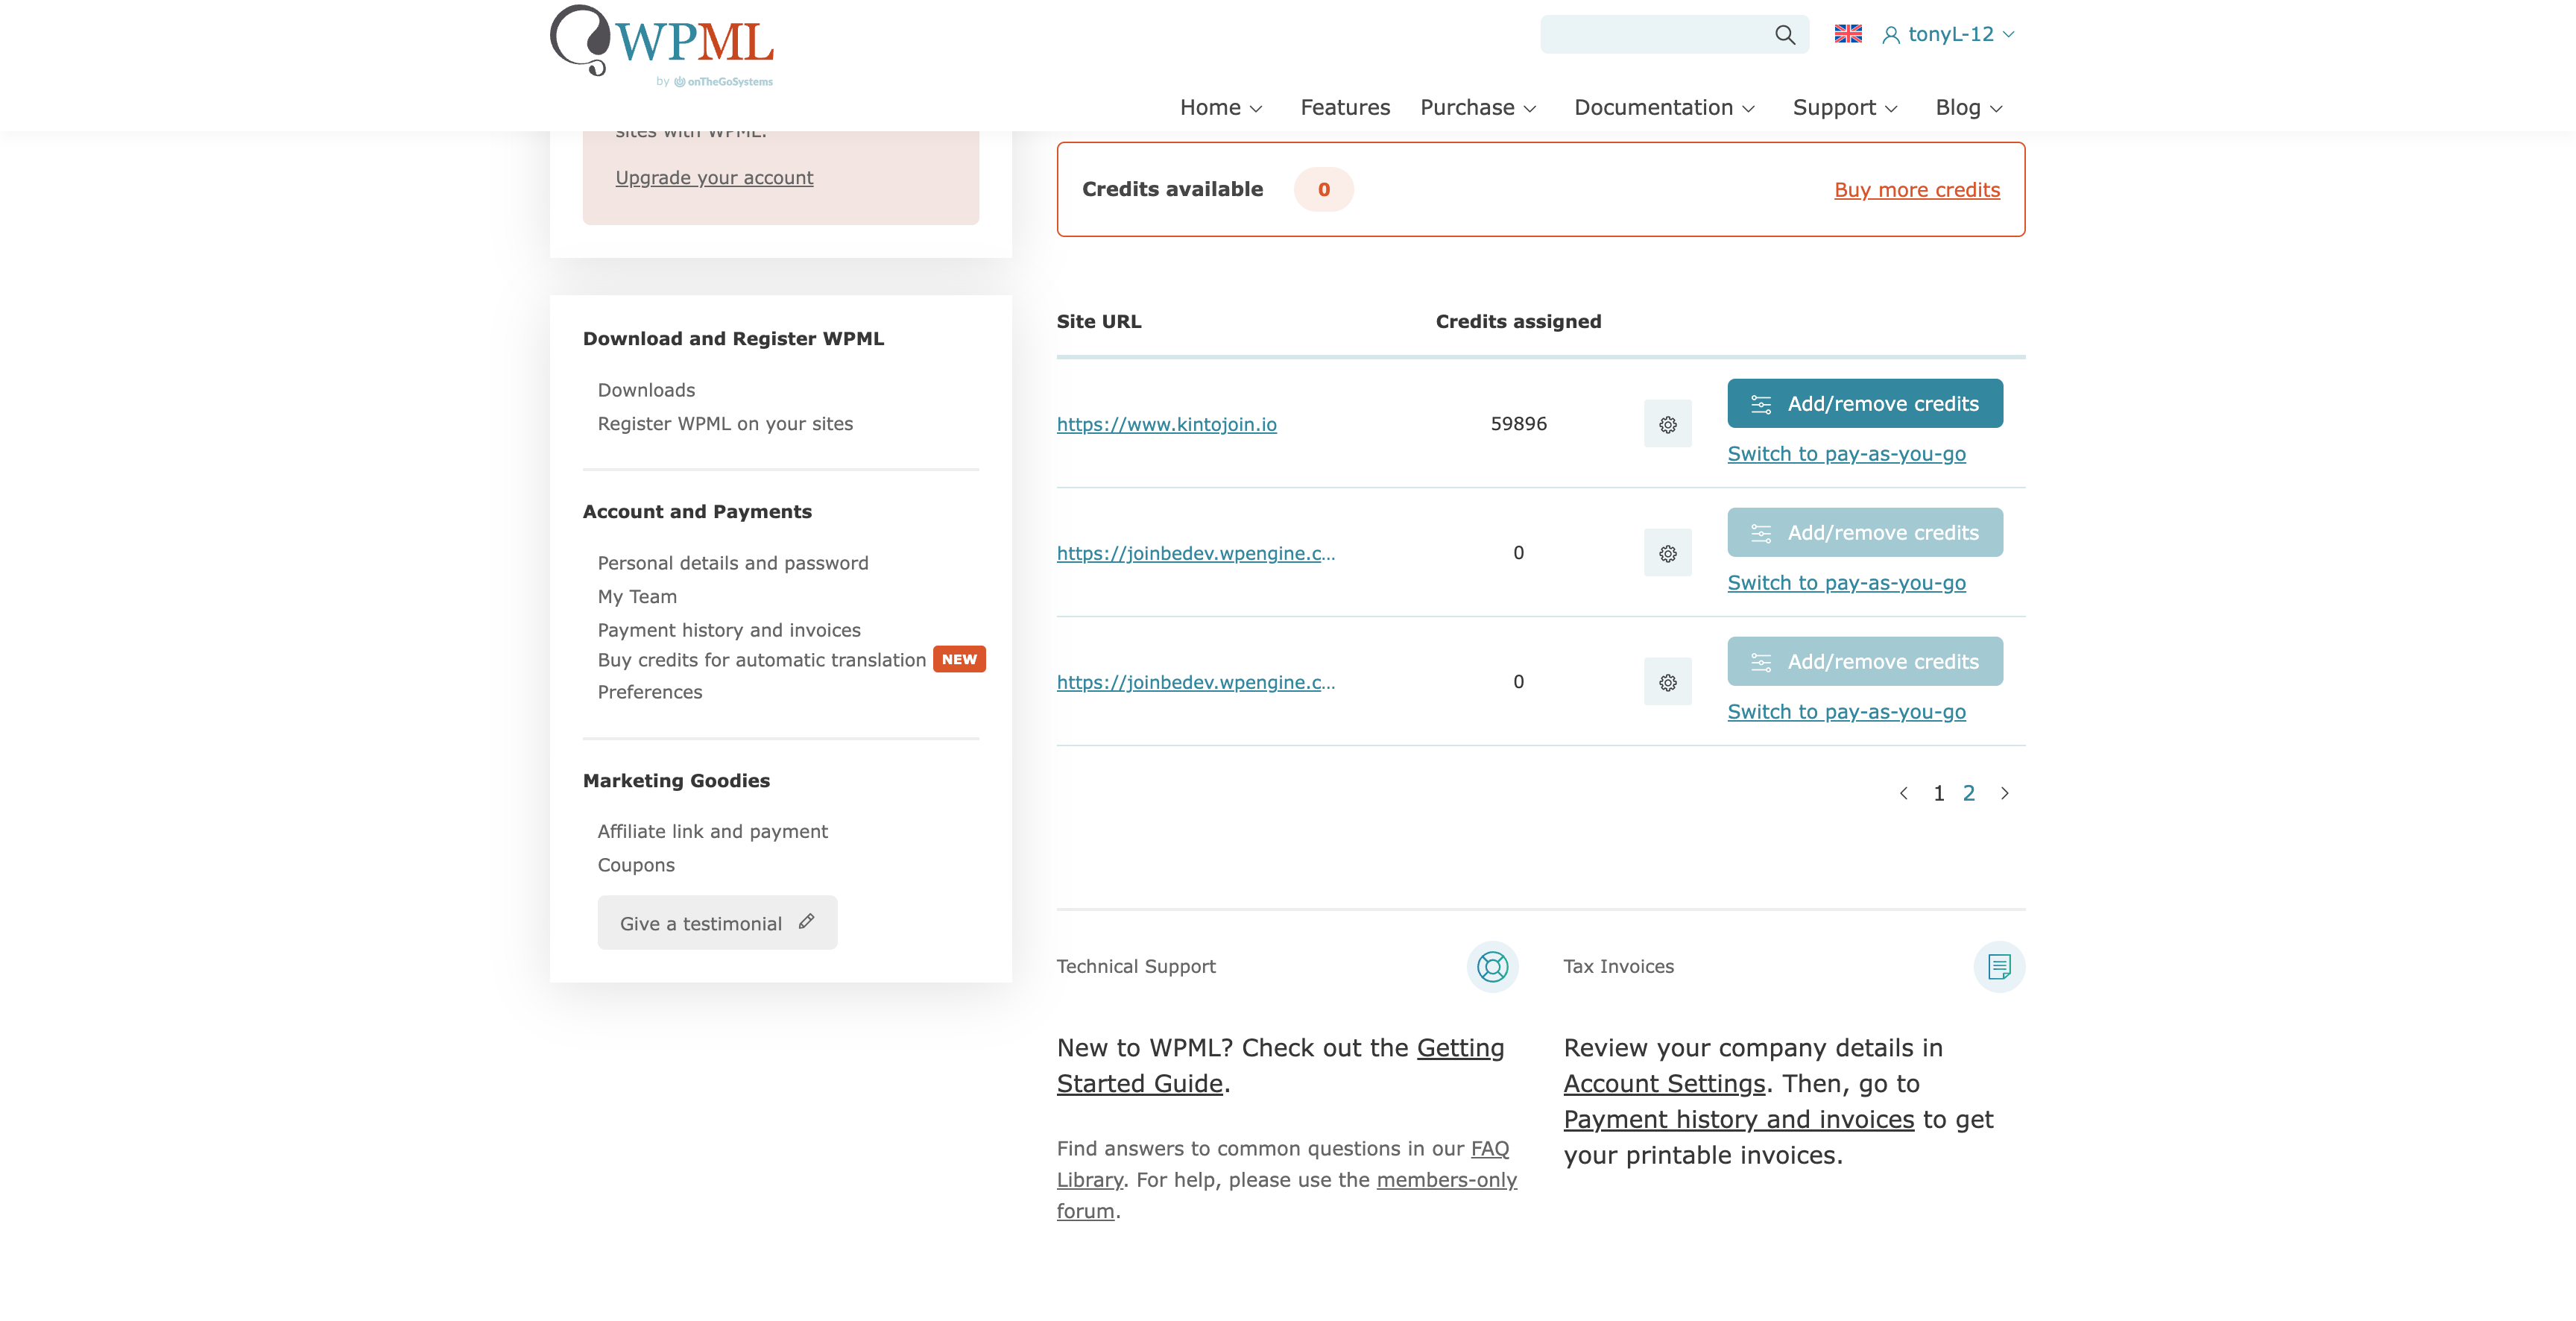Click the Credits assigned column header
Screen dimensions: 2576x1321
(1518, 322)
